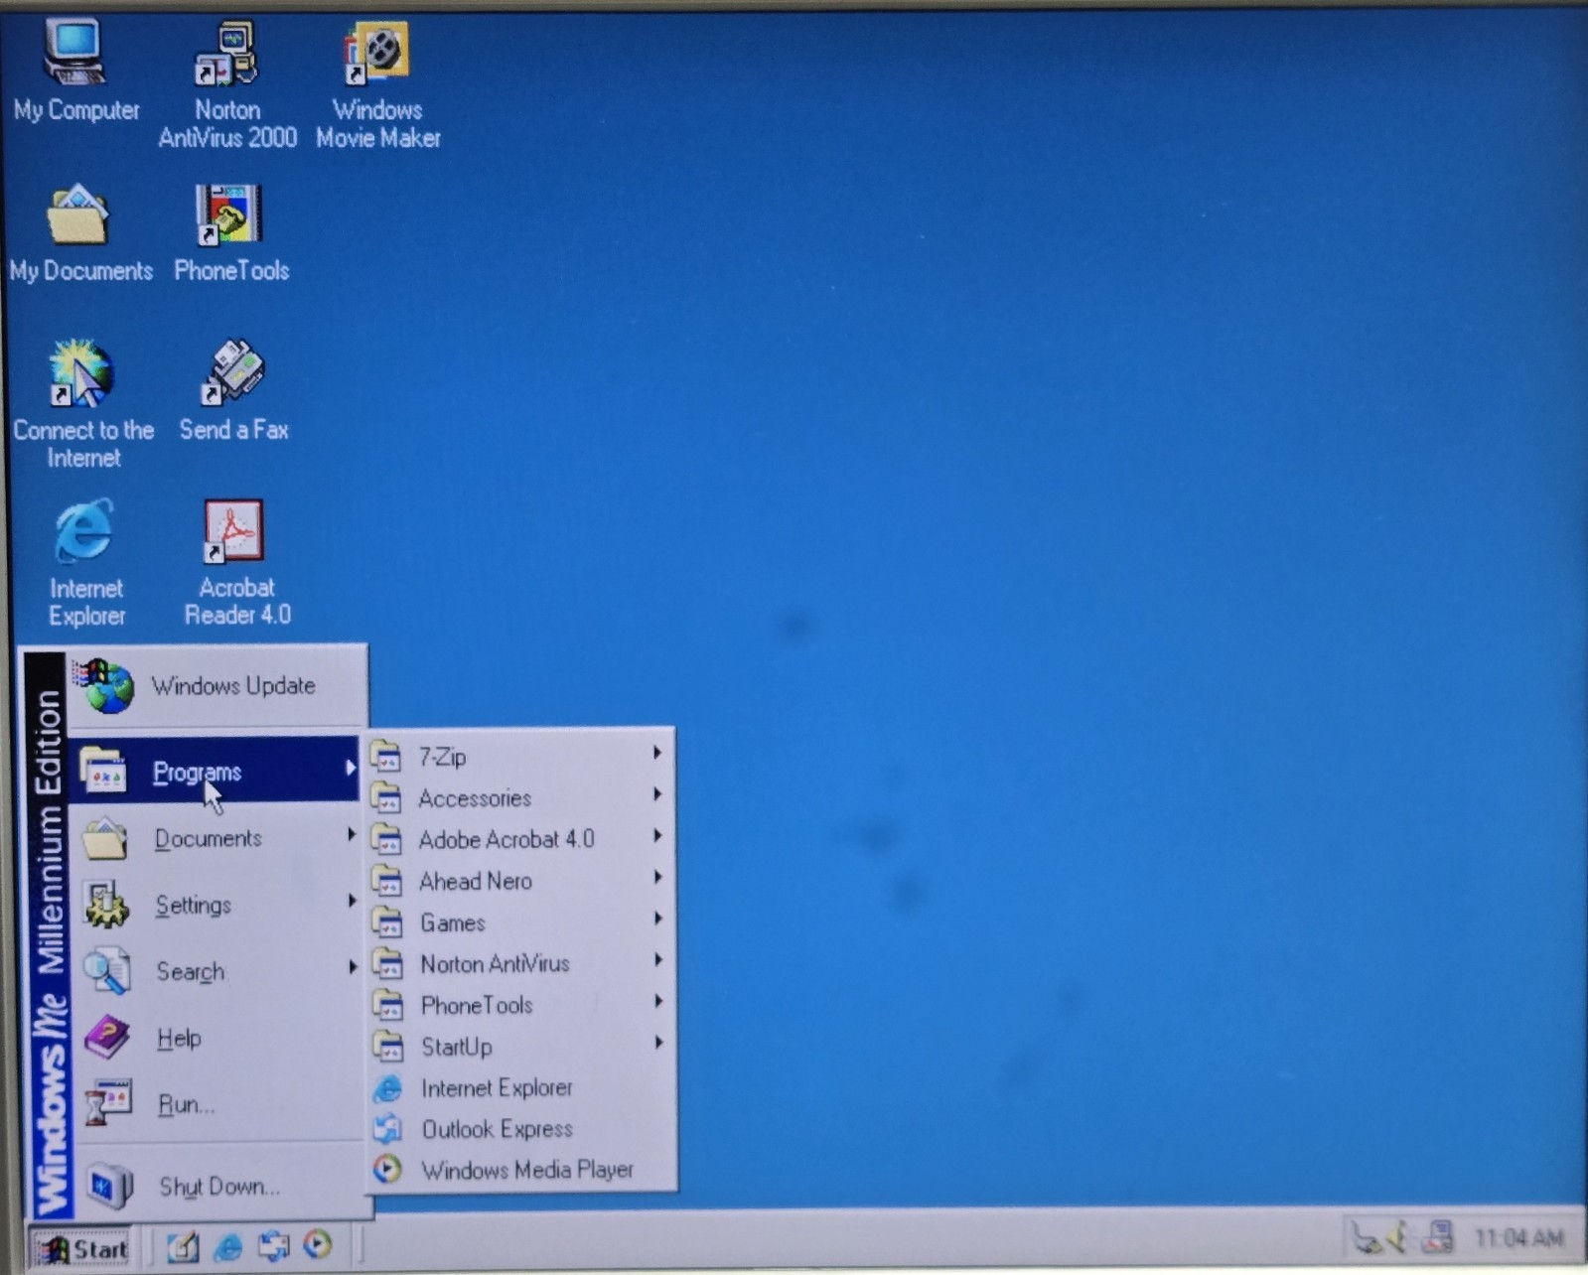
Task: Launch Windows Media Player from Programs menu
Action: [519, 1170]
